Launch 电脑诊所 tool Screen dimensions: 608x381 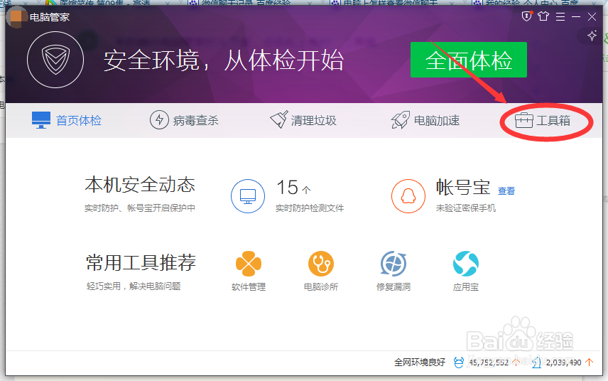[x=320, y=271]
